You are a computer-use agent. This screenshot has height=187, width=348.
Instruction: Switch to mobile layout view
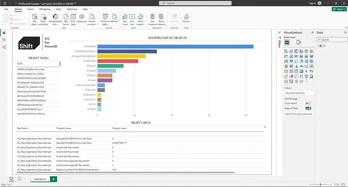pyautogui.click(x=19, y=179)
